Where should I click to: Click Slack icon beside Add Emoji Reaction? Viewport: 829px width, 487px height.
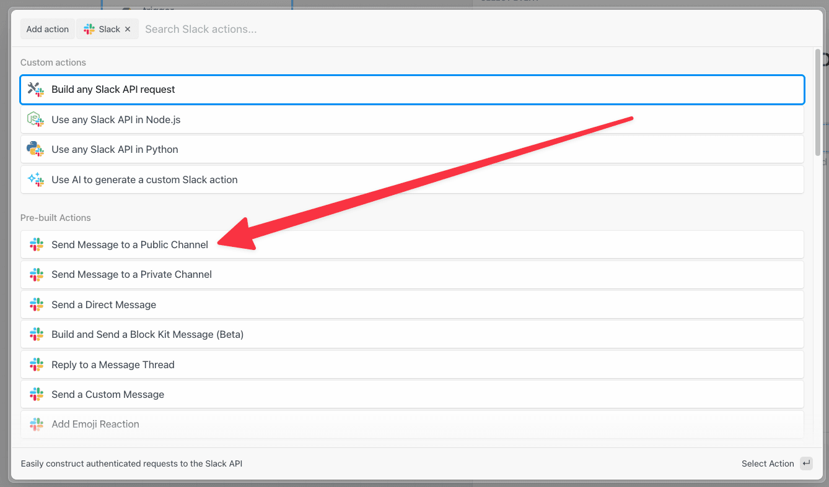pyautogui.click(x=37, y=424)
